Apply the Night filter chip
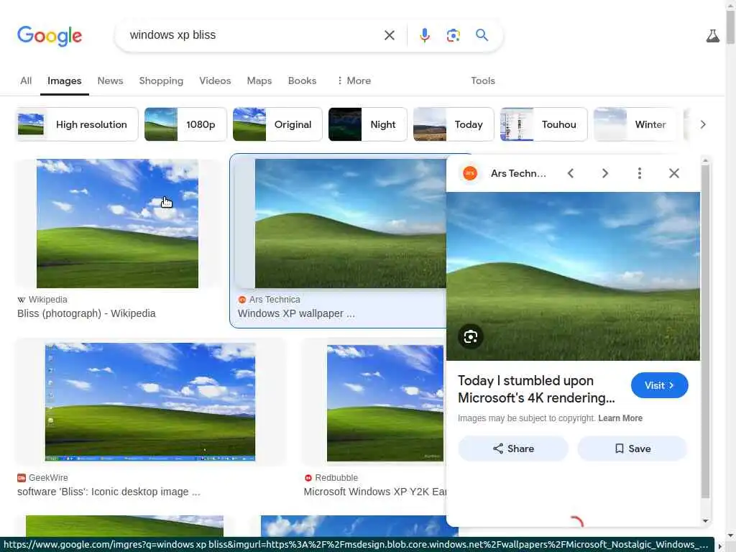This screenshot has height=552, width=736. coord(367,124)
